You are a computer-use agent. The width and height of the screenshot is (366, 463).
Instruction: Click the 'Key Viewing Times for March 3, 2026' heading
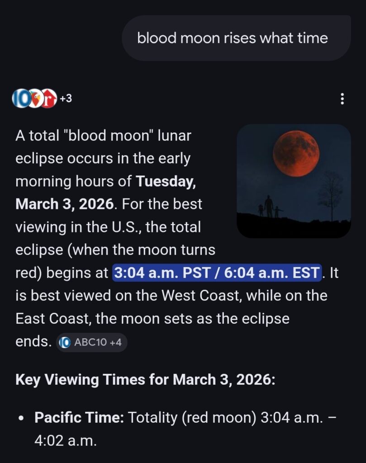pos(145,379)
